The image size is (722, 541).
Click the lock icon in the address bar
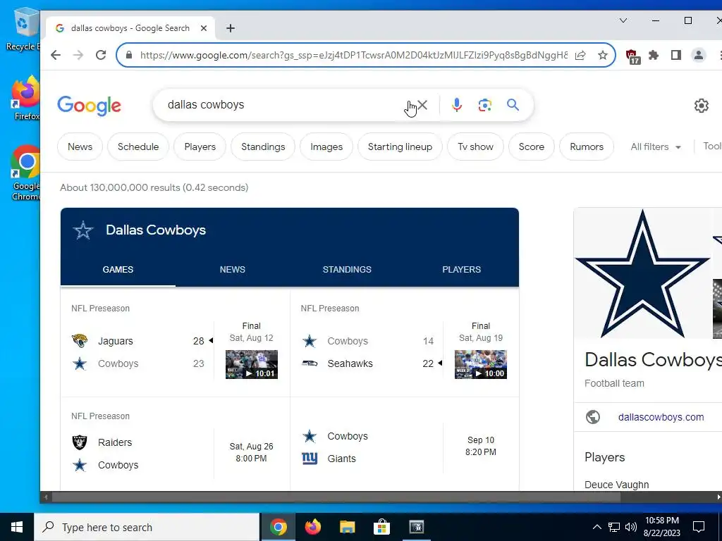130,55
